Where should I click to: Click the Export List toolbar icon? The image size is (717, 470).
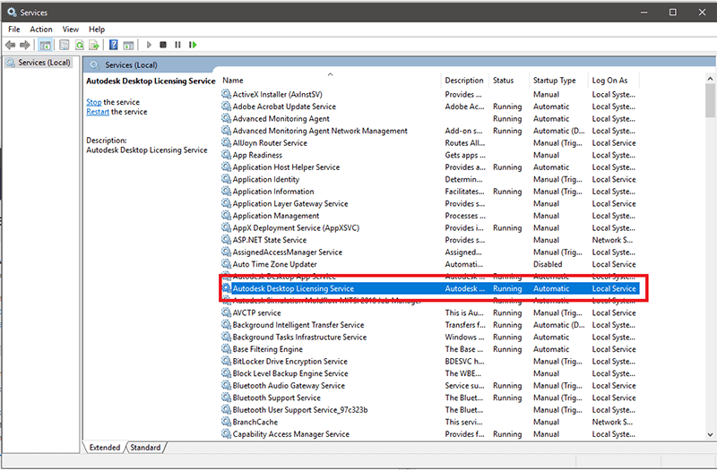[x=94, y=45]
